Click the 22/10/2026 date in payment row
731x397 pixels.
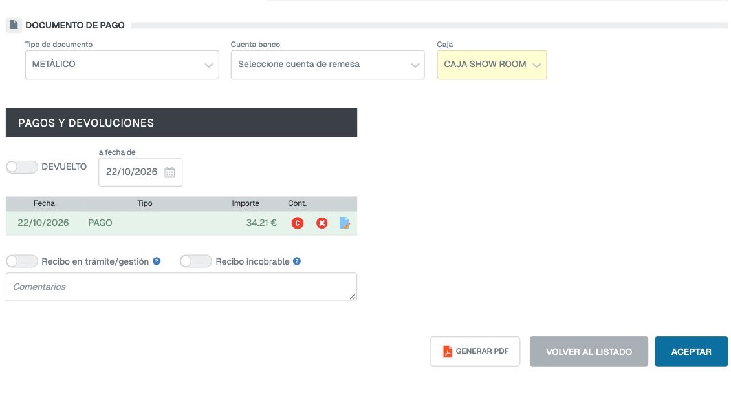click(x=43, y=223)
